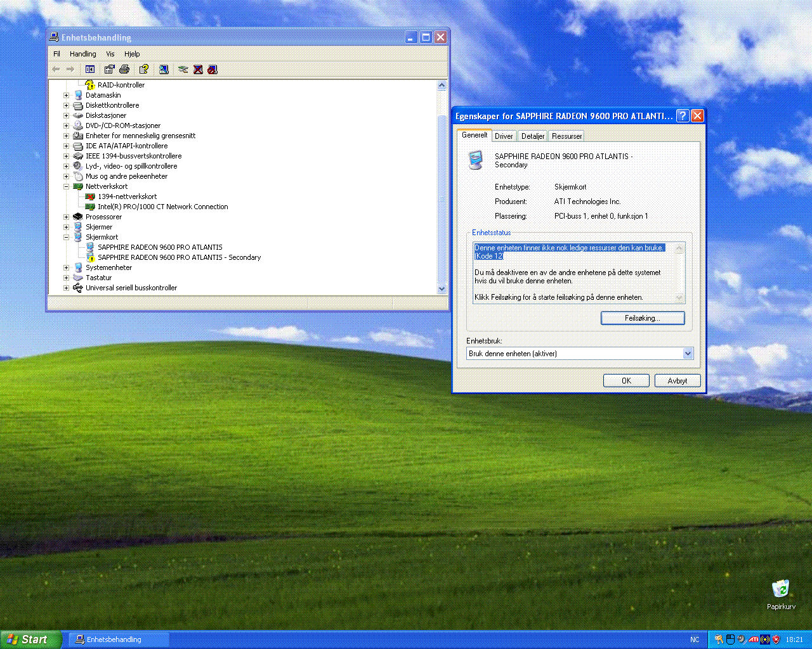Open the Hjelp menu
The image size is (812, 649).
pyautogui.click(x=132, y=54)
